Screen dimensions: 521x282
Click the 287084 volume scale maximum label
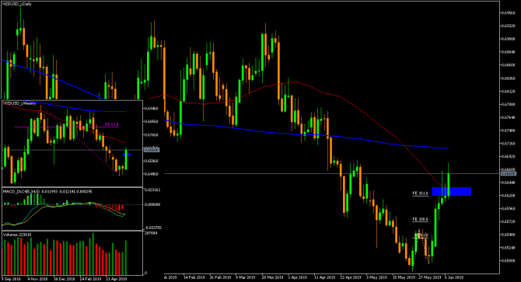coord(151,233)
